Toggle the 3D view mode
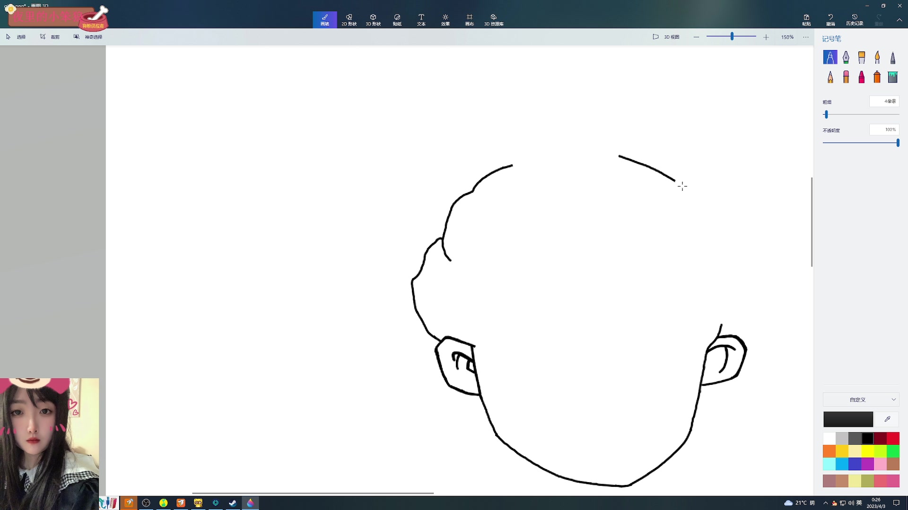Screen dimensions: 908x510 666,37
